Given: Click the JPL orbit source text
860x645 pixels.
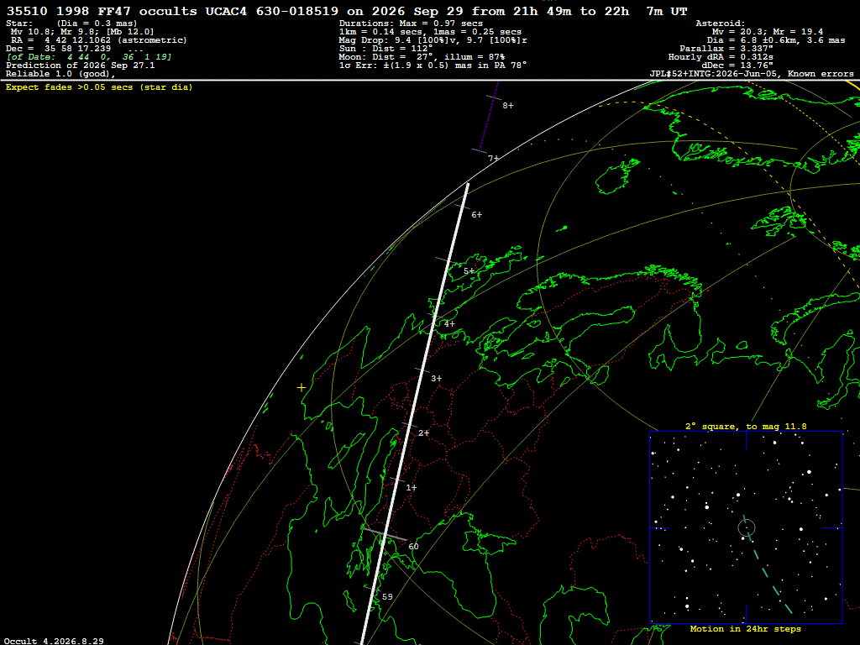Looking at the screenshot, I should tap(752, 74).
